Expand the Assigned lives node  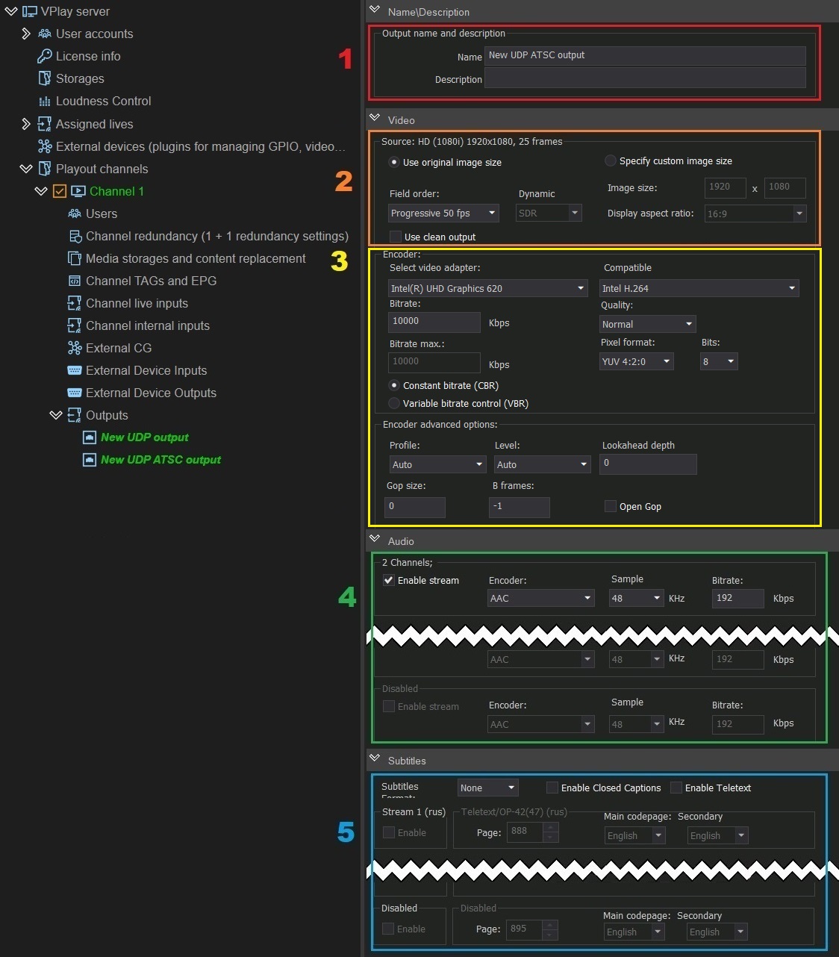pos(26,124)
